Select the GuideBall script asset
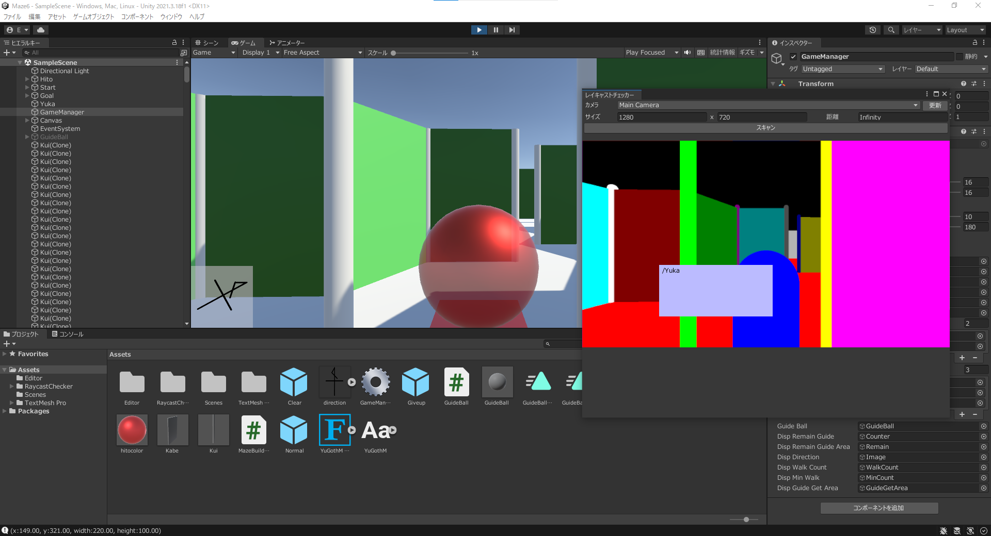Screen dimensions: 991x536 tap(456, 387)
